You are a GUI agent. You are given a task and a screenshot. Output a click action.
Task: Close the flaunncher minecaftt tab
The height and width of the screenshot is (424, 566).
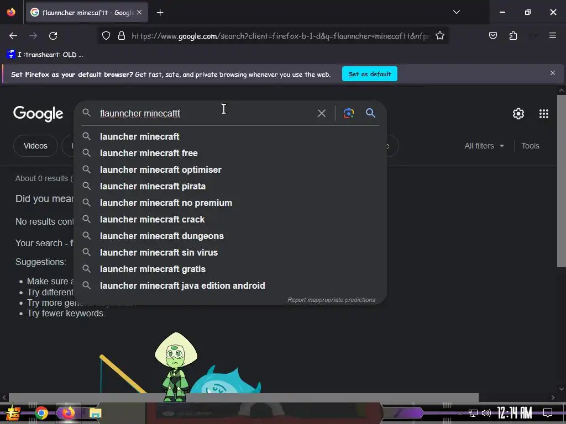[x=139, y=12]
